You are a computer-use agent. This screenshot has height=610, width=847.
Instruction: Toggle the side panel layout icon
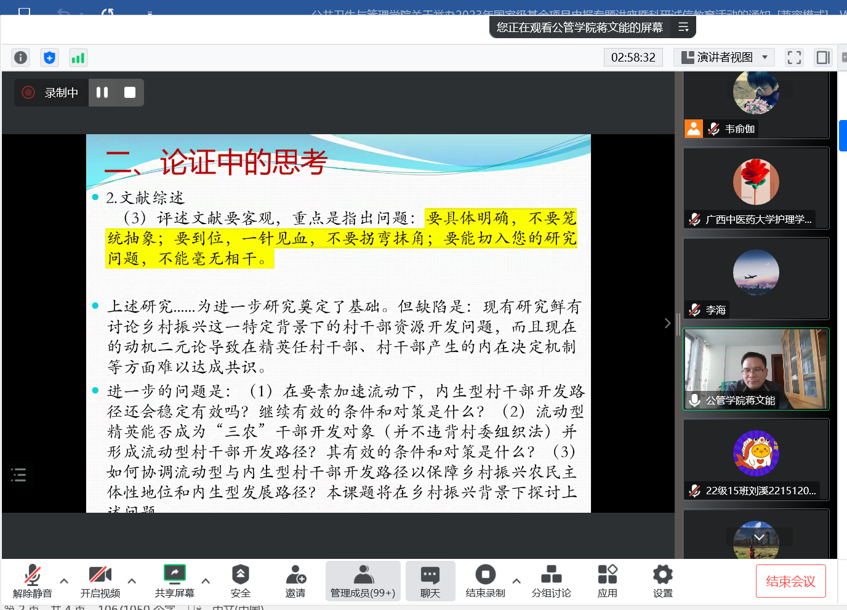click(823, 57)
